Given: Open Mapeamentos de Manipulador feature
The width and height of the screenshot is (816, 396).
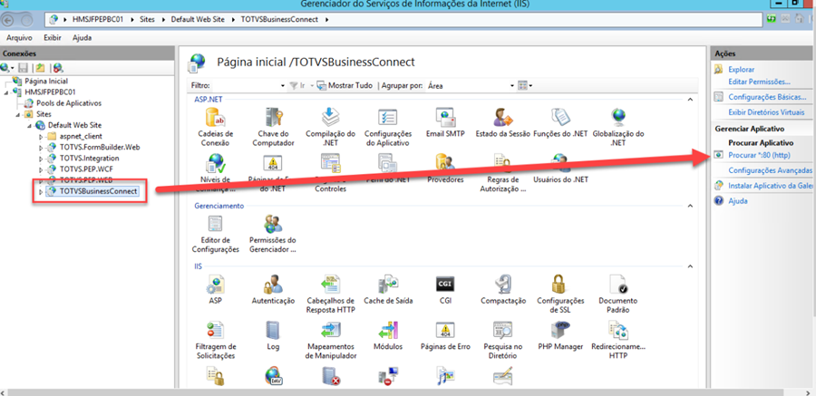Looking at the screenshot, I should pyautogui.click(x=330, y=340).
